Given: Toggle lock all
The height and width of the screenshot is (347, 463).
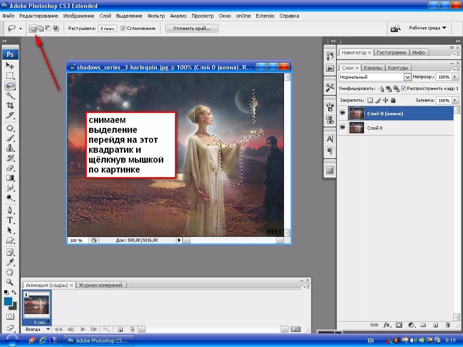Looking at the screenshot, I should coord(393,100).
